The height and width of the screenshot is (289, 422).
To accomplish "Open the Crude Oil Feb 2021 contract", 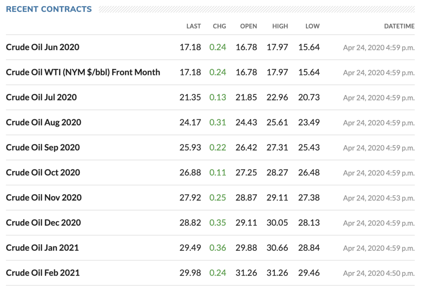I will coord(43,273).
